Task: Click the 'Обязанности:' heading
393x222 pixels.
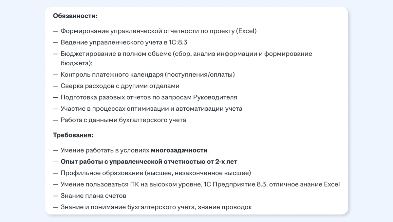Action: tap(75, 16)
